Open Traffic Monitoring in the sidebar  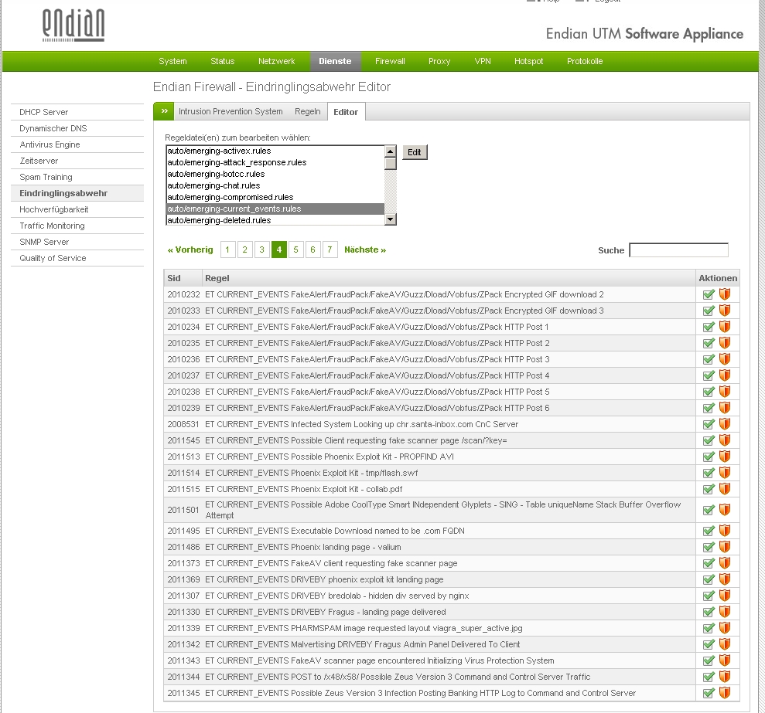point(52,226)
